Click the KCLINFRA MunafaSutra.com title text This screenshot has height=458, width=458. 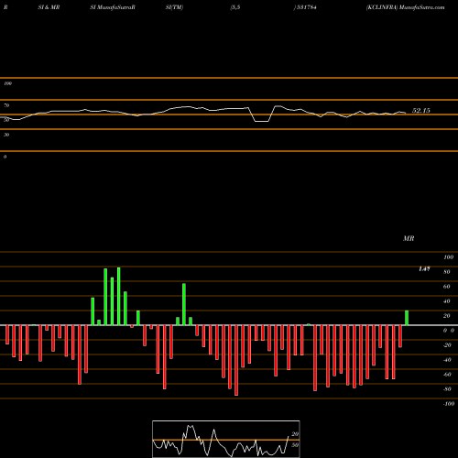pyautogui.click(x=406, y=7)
